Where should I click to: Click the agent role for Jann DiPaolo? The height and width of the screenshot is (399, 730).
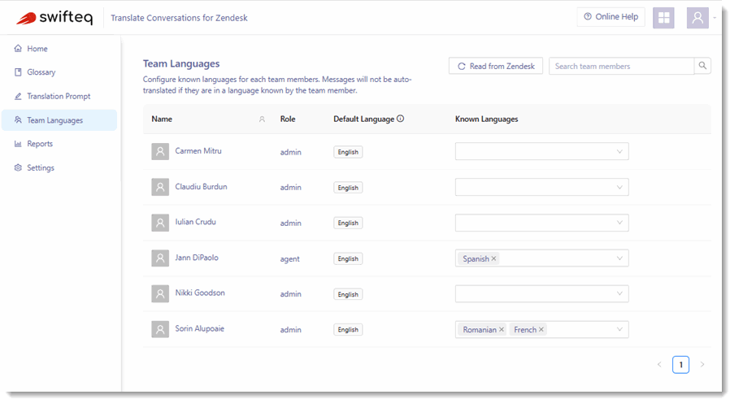coord(290,259)
